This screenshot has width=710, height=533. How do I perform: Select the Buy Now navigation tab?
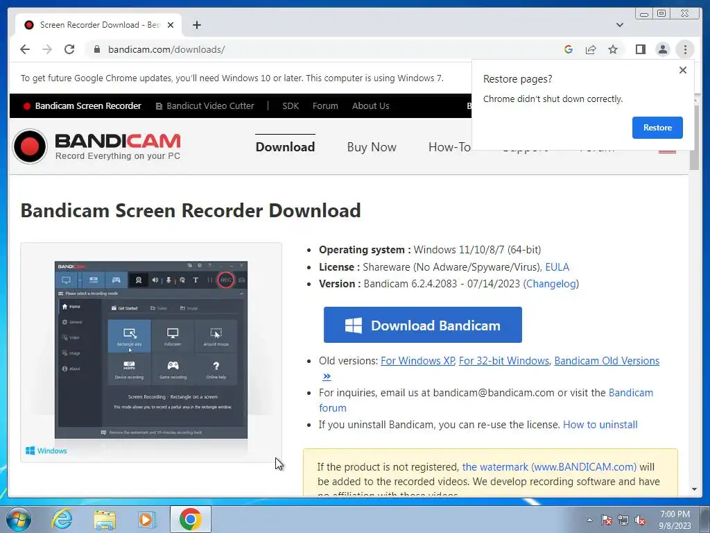(x=372, y=147)
